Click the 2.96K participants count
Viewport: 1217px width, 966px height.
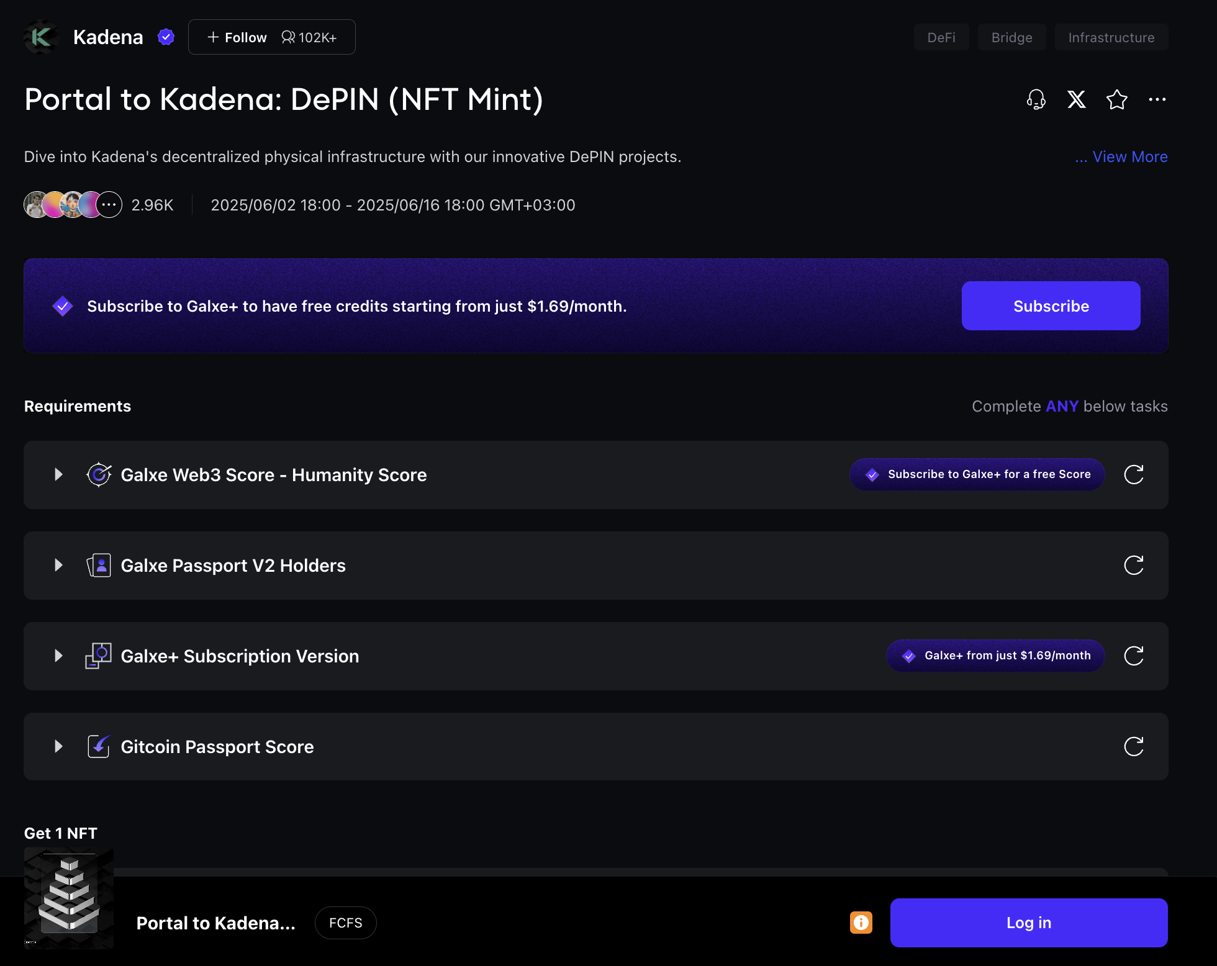pos(153,205)
